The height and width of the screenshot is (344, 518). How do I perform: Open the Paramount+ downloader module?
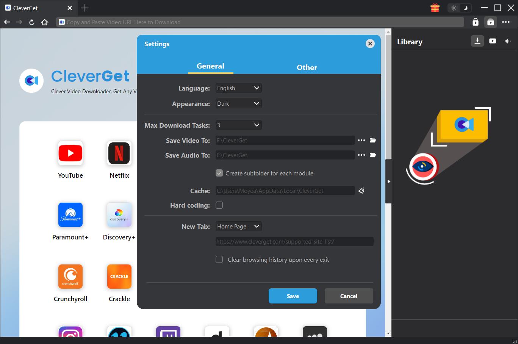point(70,215)
